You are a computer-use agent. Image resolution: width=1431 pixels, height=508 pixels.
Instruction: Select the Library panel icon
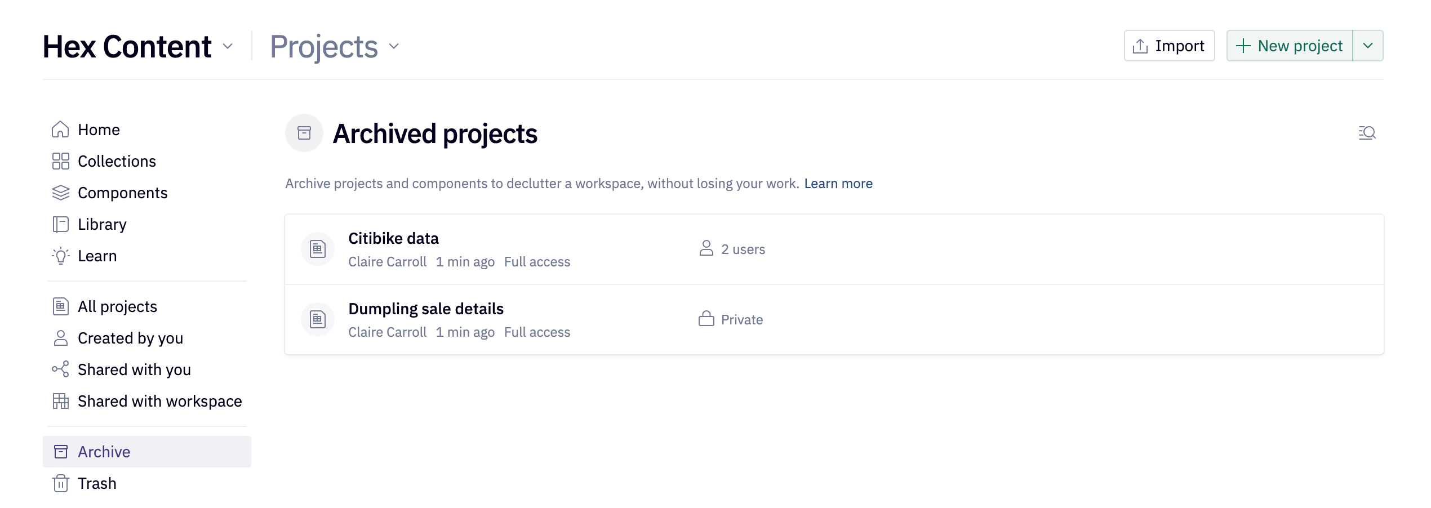(x=60, y=224)
